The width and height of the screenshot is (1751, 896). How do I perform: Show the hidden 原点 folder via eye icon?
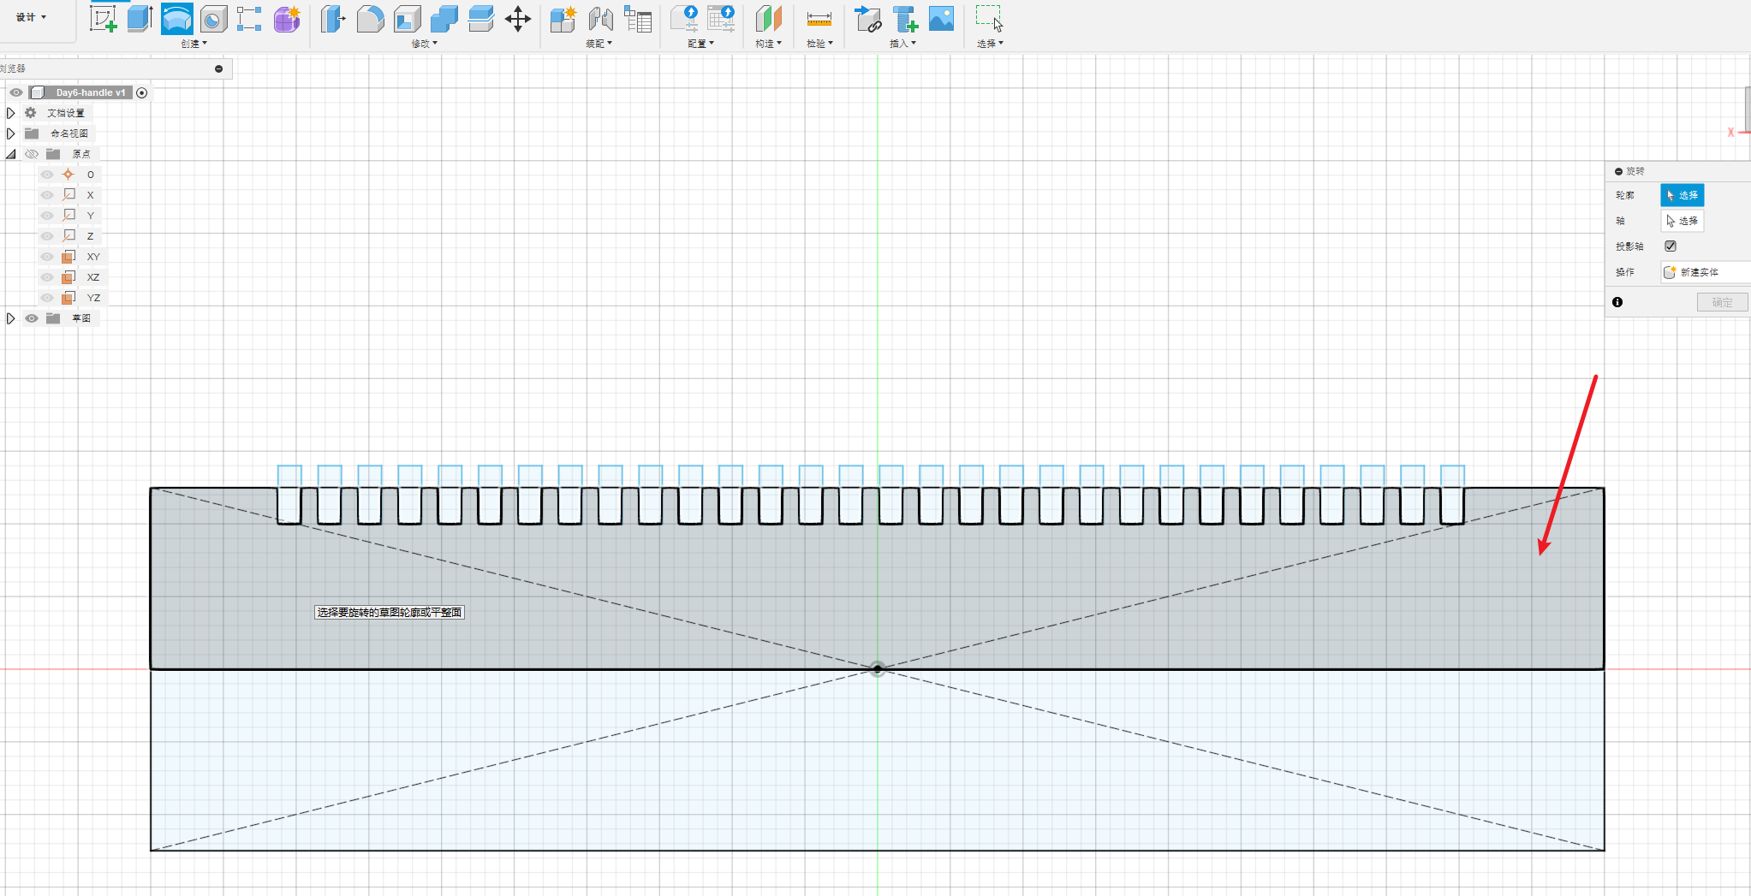[x=32, y=154]
